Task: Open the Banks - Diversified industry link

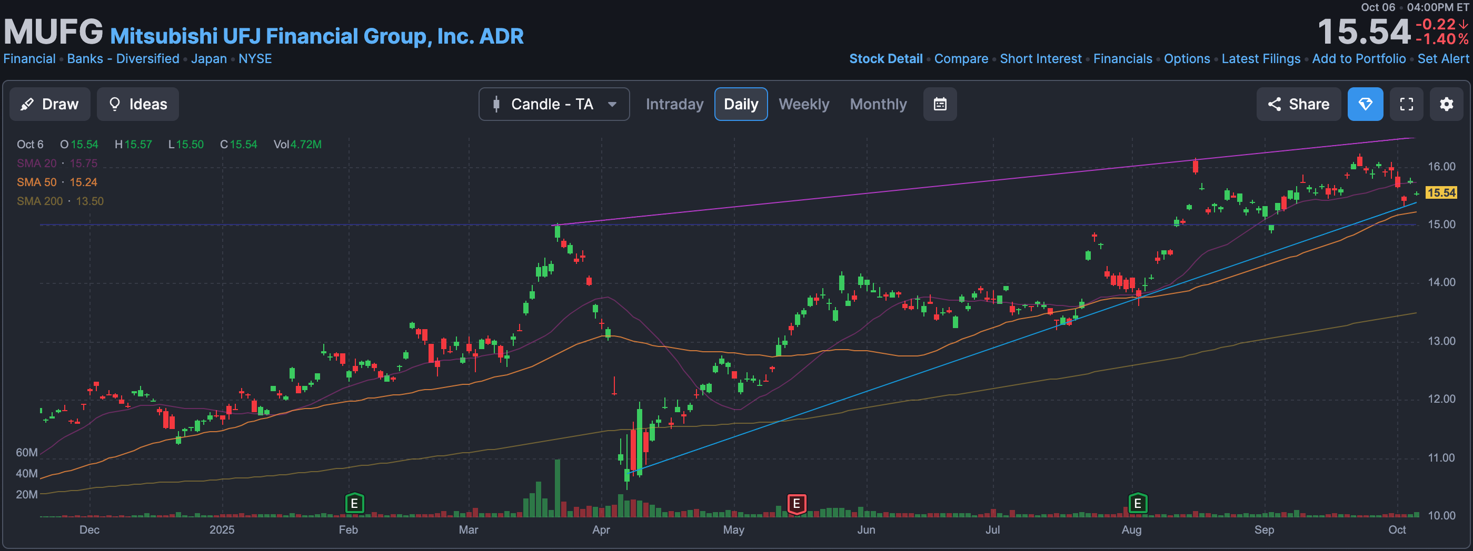Action: 124,59
